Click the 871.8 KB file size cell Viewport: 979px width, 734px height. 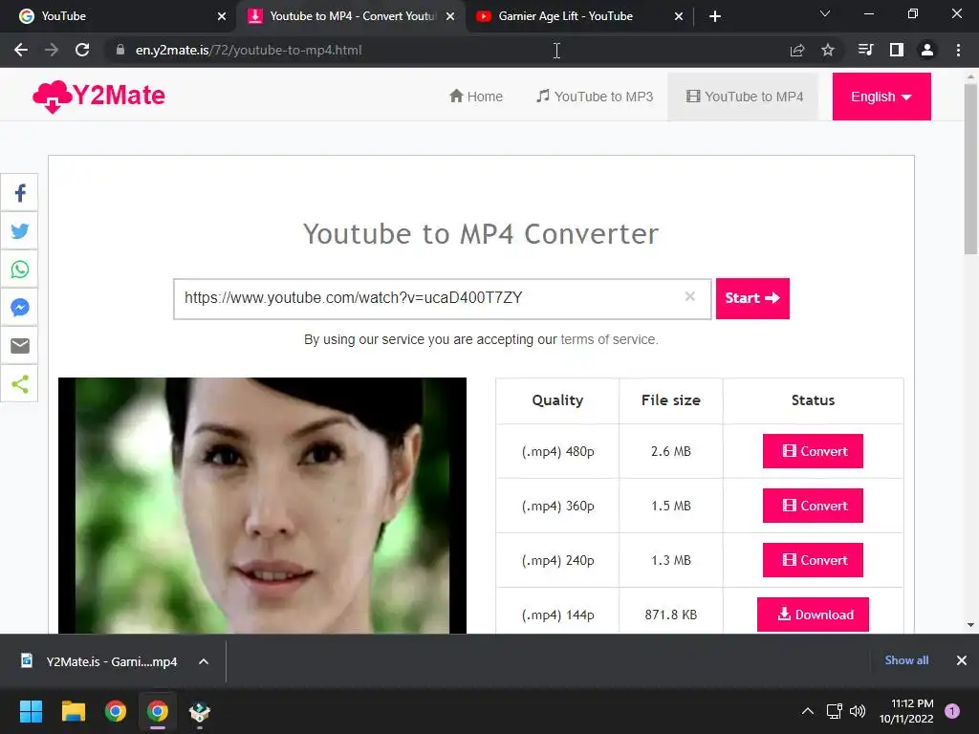pos(670,615)
